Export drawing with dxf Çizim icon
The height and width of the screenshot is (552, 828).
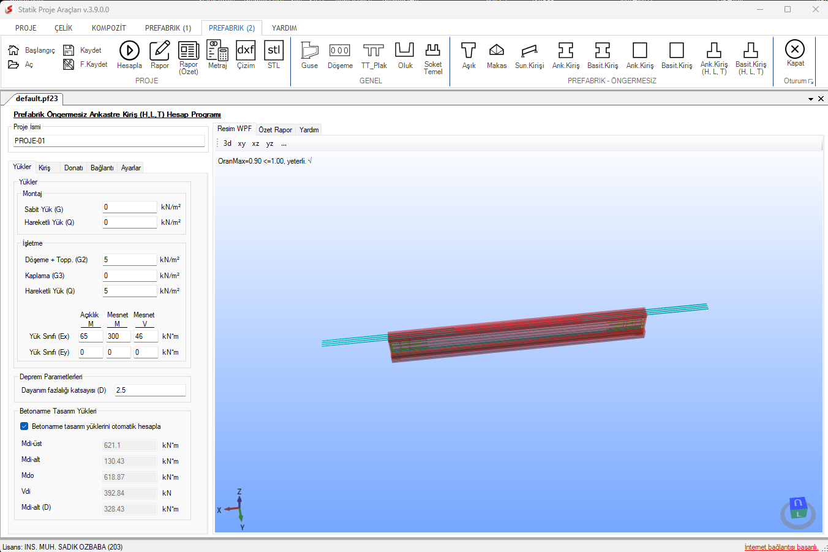pos(246,55)
